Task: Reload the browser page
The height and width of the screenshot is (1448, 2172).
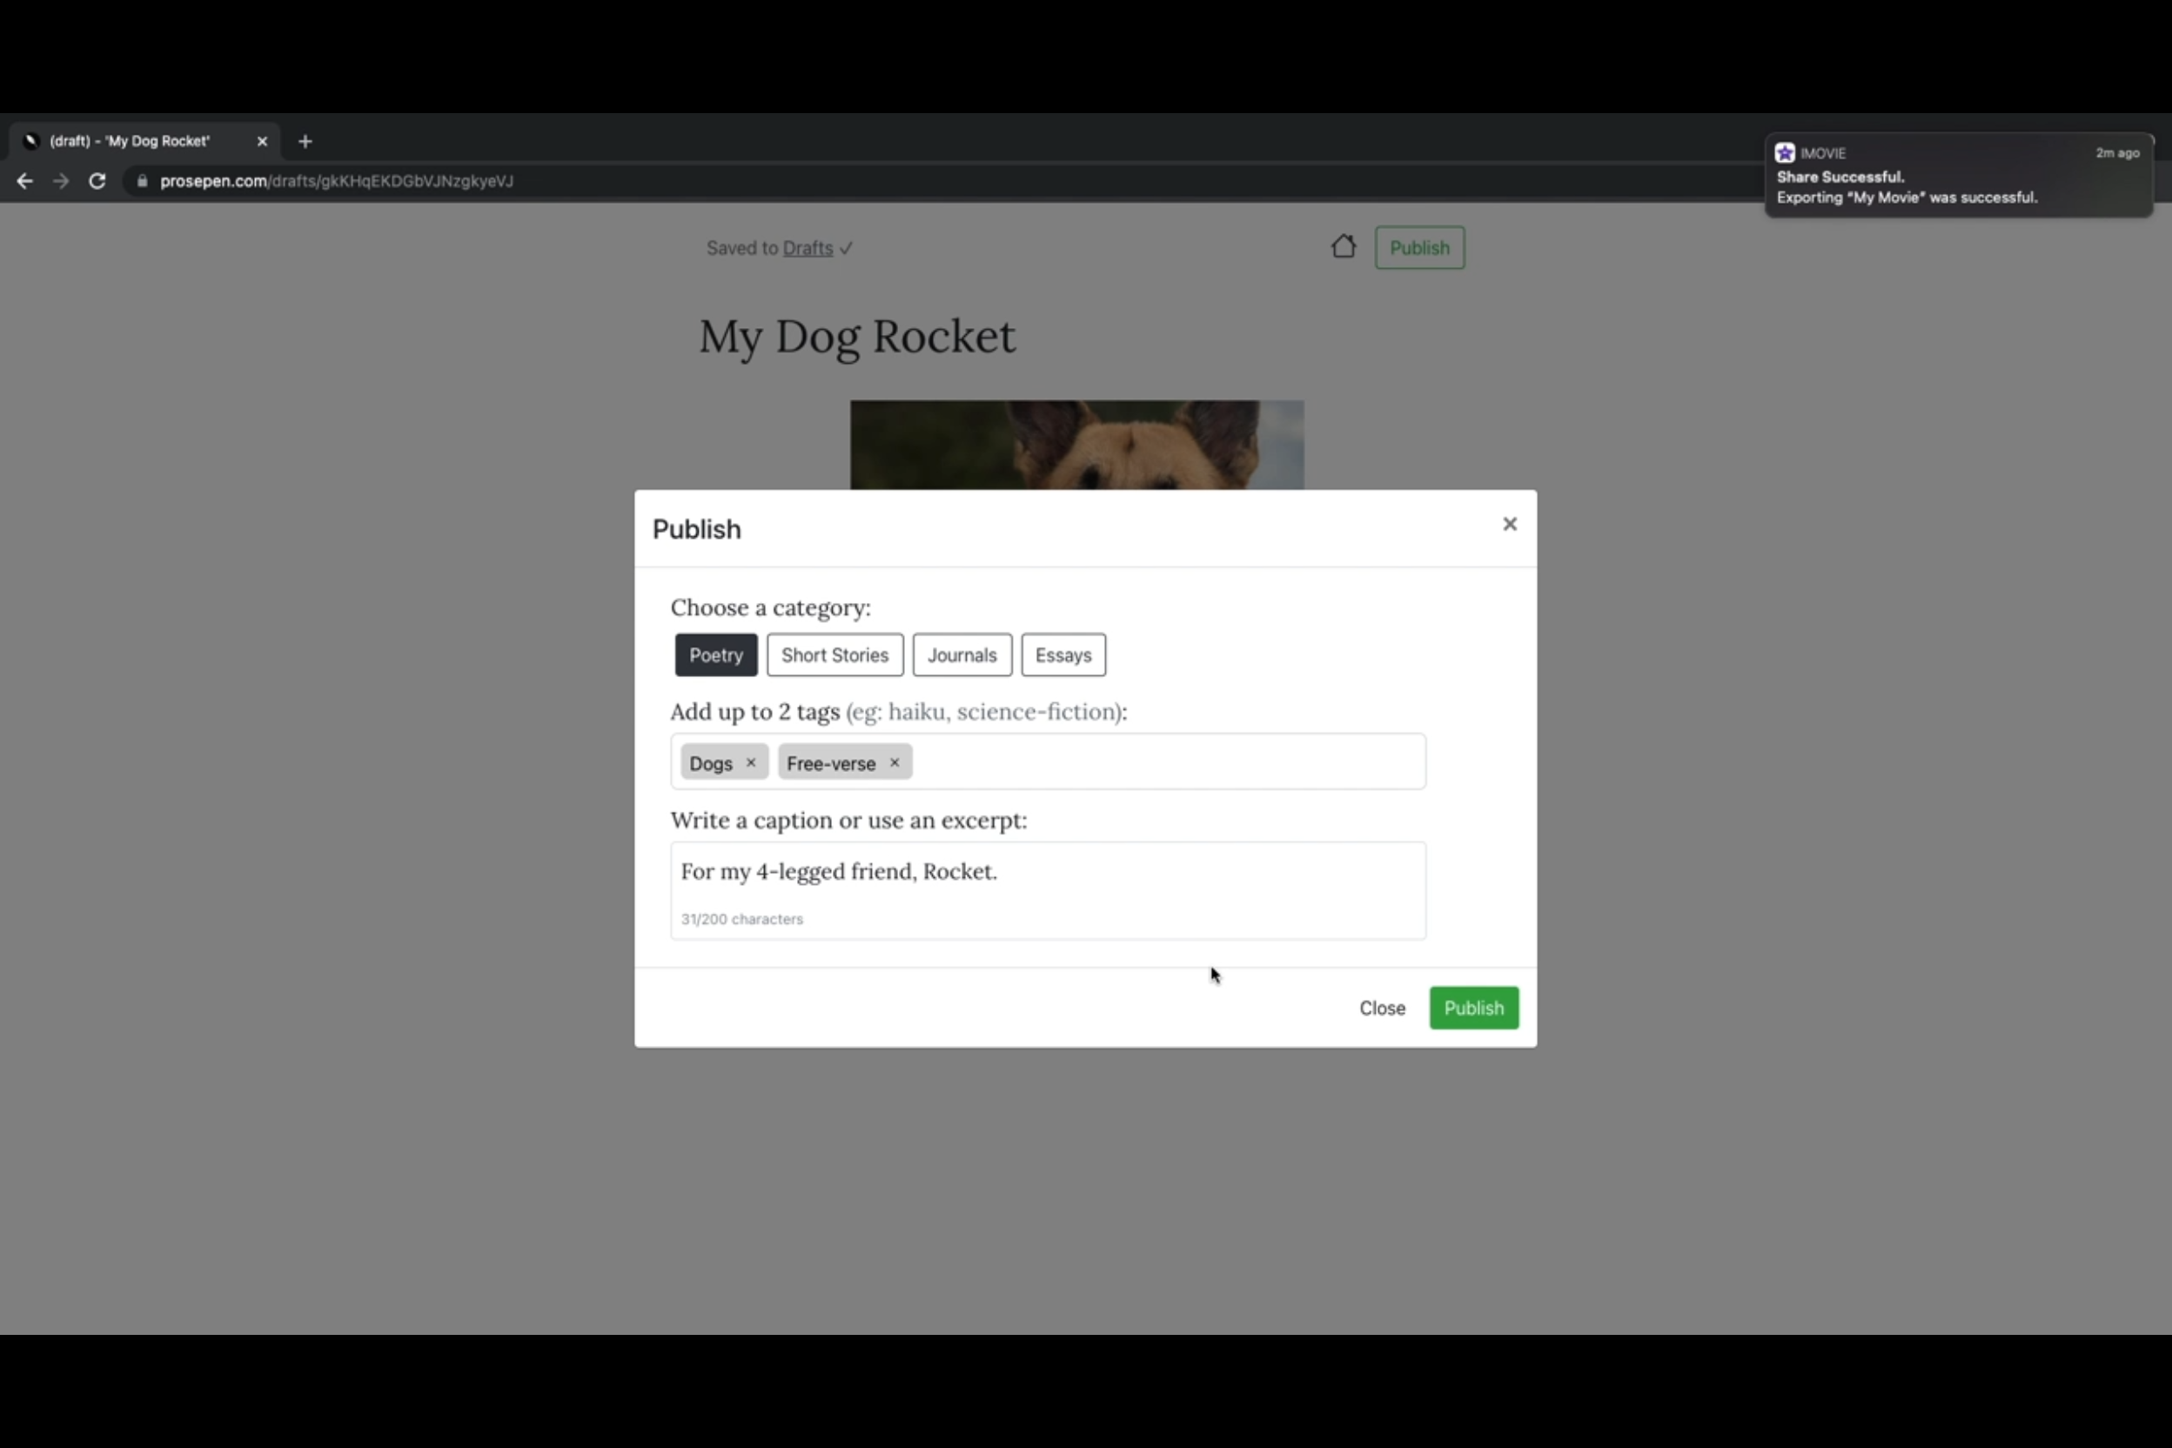Action: [x=97, y=181]
